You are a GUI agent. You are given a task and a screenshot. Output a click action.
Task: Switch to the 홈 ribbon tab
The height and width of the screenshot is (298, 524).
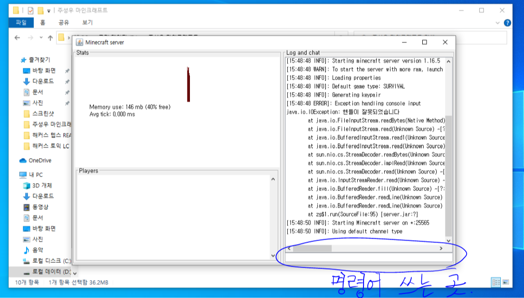point(42,22)
